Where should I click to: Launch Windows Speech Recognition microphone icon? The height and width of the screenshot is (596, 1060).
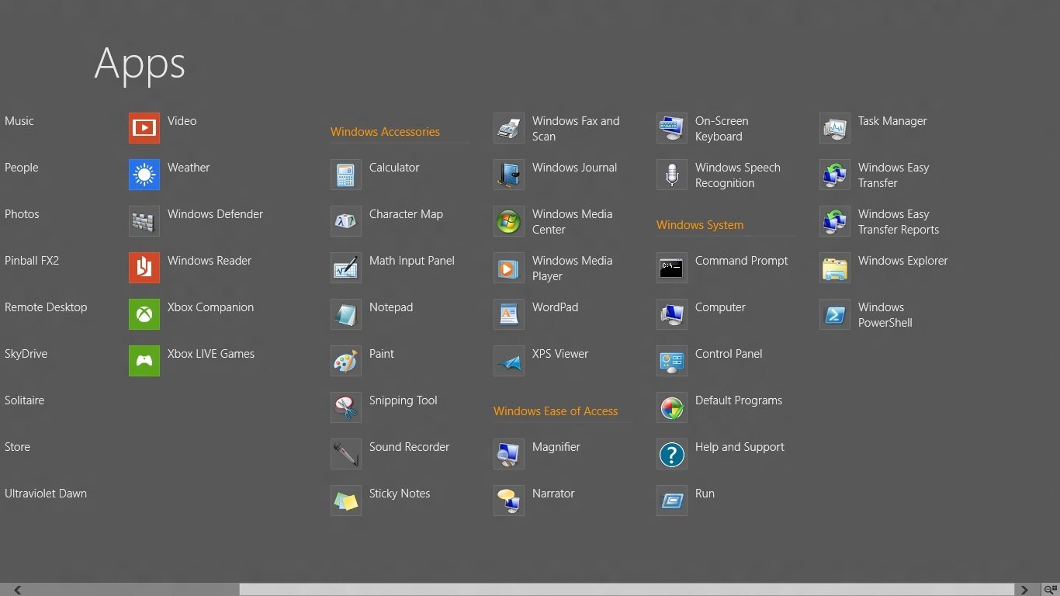point(672,175)
